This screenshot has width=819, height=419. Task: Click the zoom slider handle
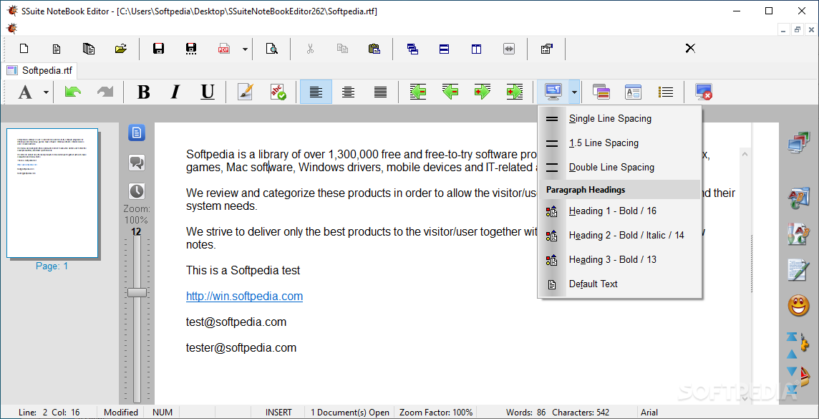137,292
